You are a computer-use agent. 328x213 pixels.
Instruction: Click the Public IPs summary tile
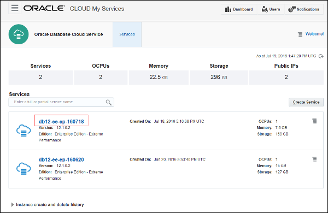pyautogui.click(x=286, y=78)
